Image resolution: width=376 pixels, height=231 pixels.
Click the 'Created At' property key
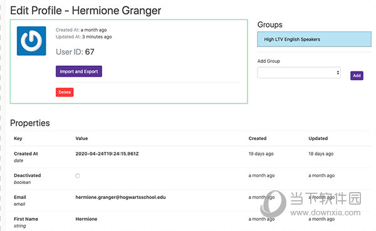click(x=26, y=154)
